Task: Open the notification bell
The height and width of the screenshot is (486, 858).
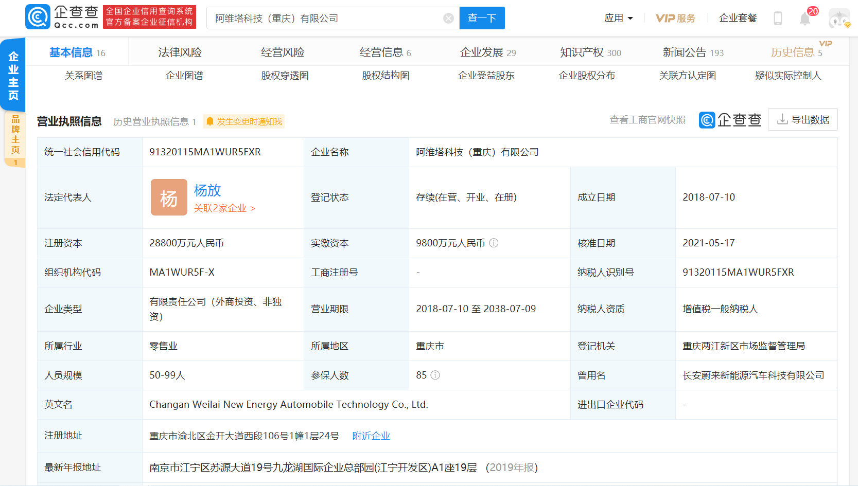Action: (x=805, y=19)
